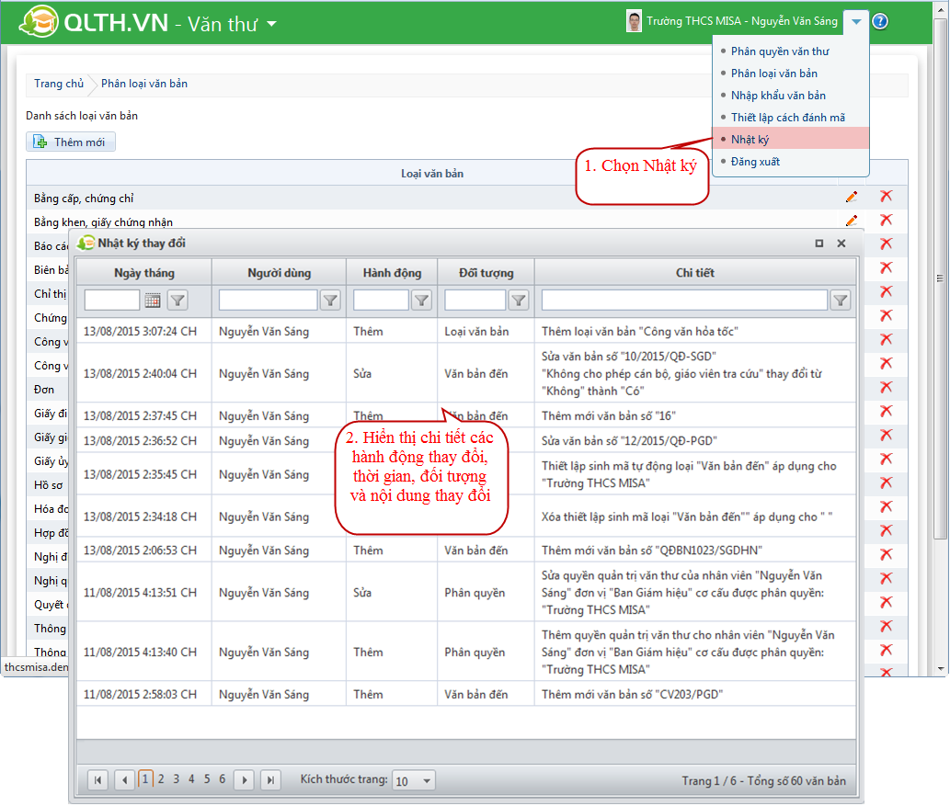The width and height of the screenshot is (950, 806).
Task: Select 'Bằng cấp, chứng chỉ' list row
Action: 432,198
